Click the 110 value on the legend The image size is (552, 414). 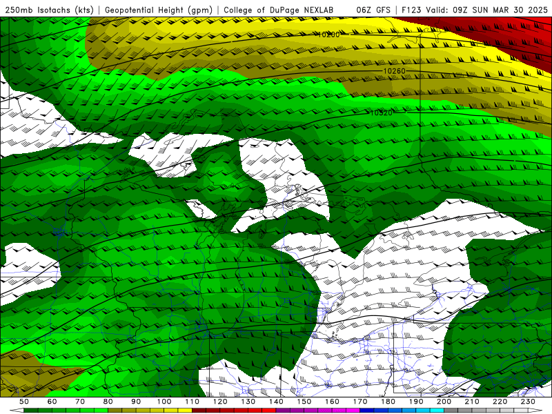point(192,402)
